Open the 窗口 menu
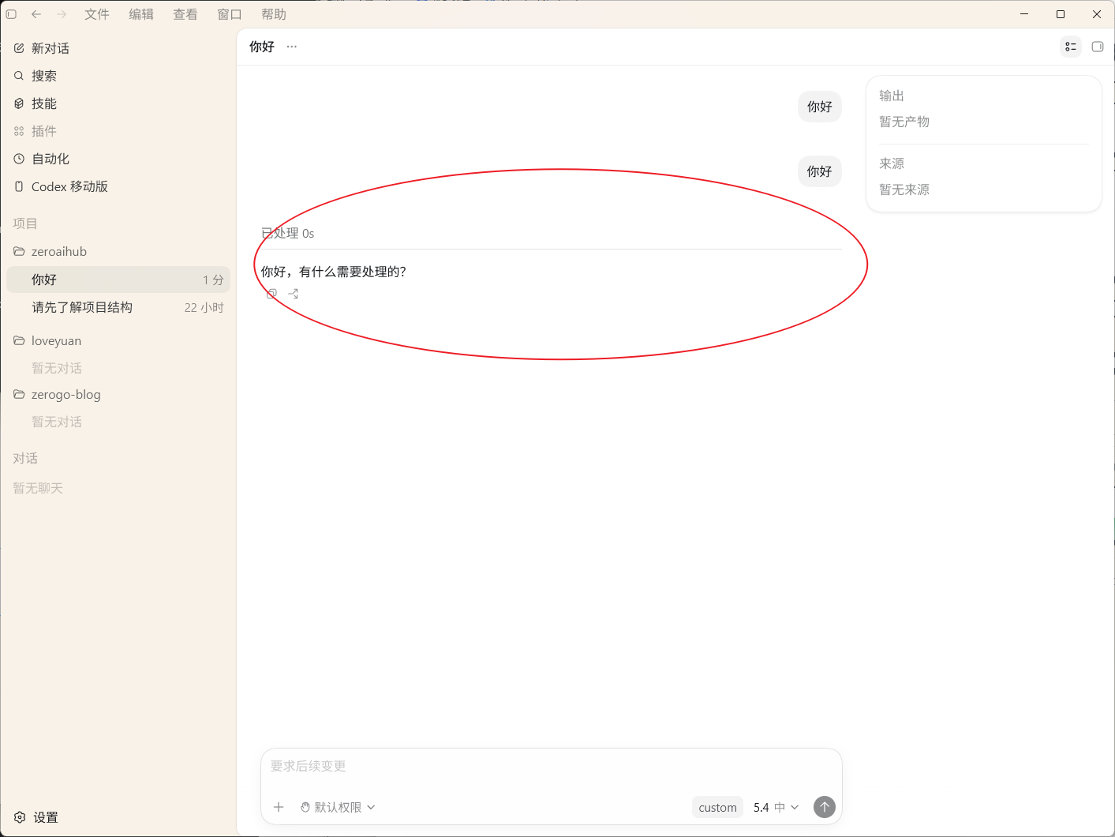1115x837 pixels. (230, 14)
